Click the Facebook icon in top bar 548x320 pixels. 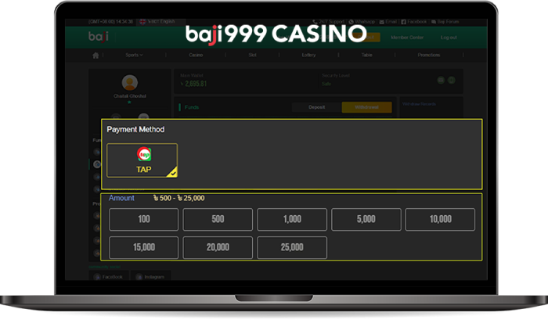click(x=404, y=22)
